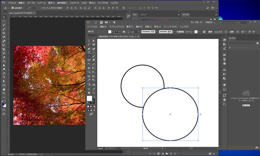
Task: Select Illustrator's Direct Selection tool
Action: point(94,41)
